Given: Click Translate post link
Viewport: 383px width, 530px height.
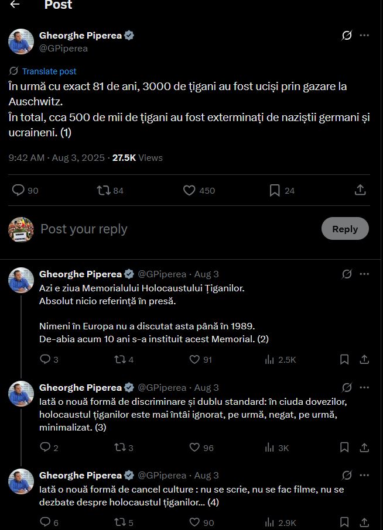Looking at the screenshot, I should pos(49,71).
